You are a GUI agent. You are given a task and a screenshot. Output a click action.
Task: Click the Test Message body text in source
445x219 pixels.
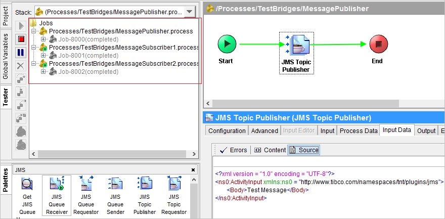pyautogui.click(x=267, y=190)
